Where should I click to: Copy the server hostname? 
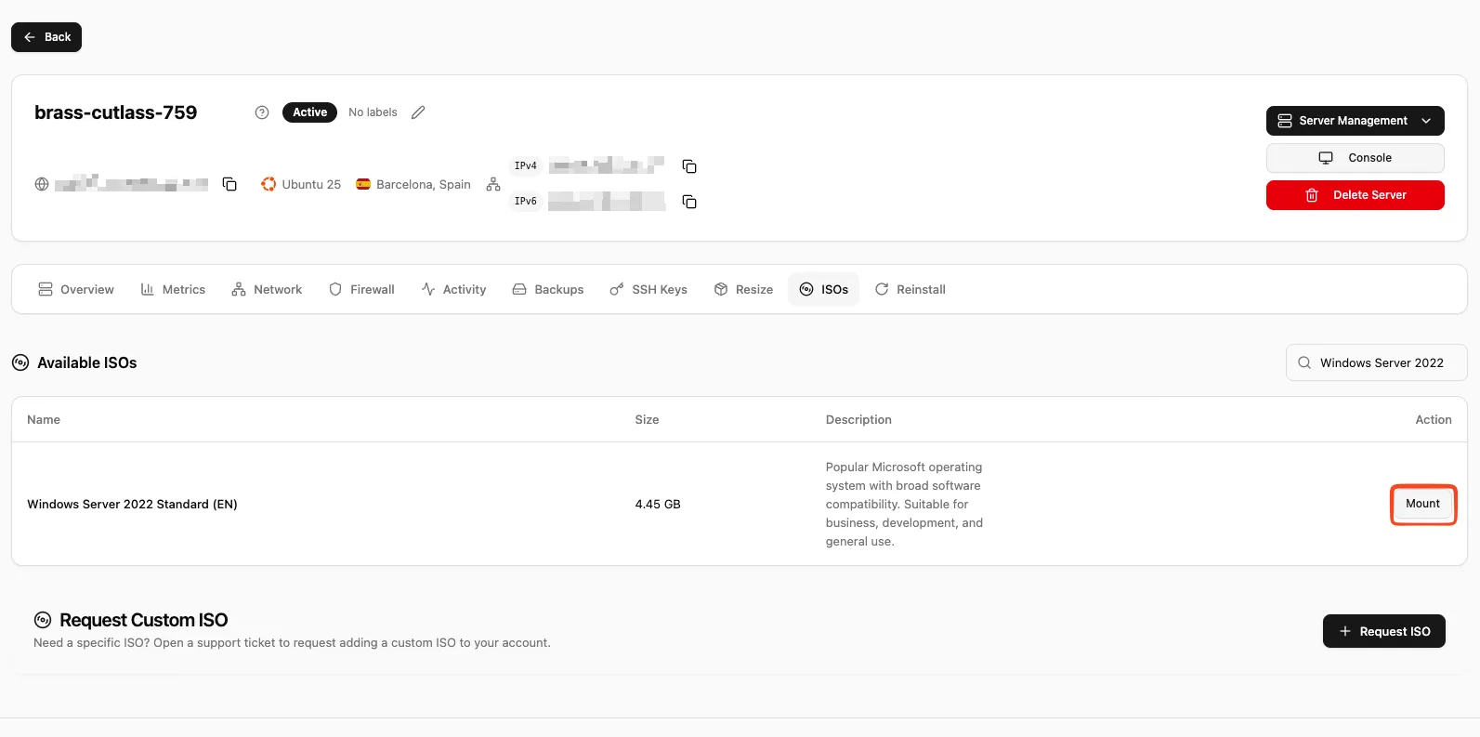[229, 184]
